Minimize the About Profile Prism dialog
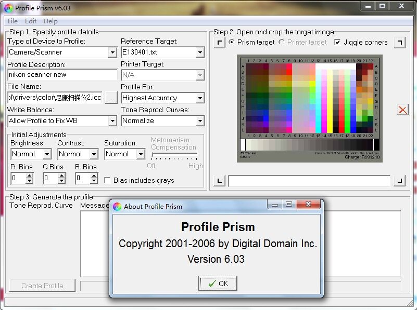The height and width of the screenshot is (310, 417). 275,204
